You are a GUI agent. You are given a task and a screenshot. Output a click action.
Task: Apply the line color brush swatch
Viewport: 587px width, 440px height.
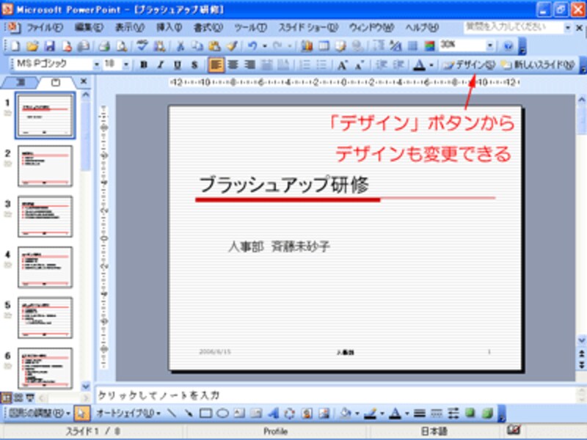371,413
